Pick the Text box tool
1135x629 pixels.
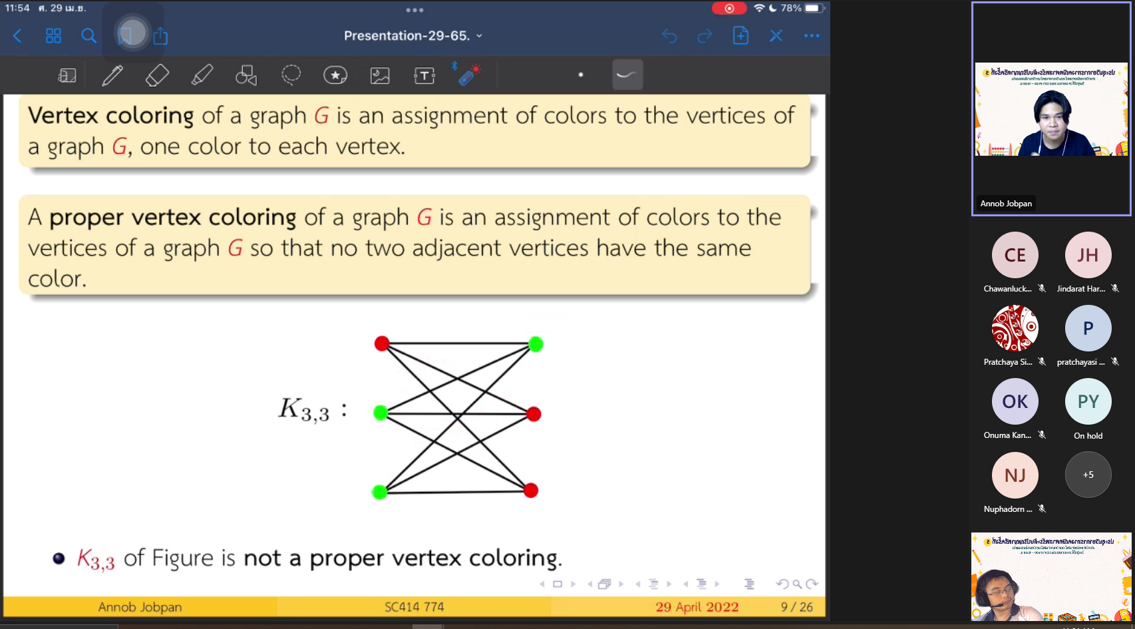424,75
